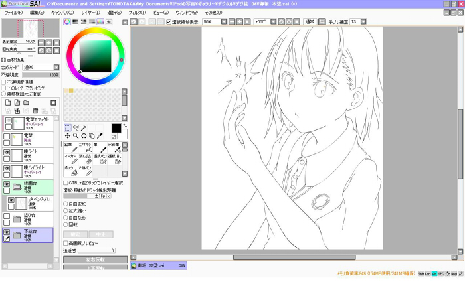This screenshot has height=290, width=465.
Task: Select the 自由変形 radio option
Action: tap(66, 204)
